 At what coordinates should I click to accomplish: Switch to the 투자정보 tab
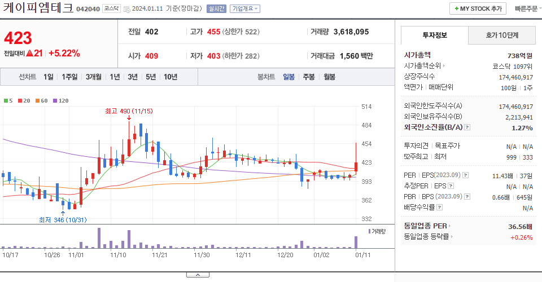coord(435,35)
